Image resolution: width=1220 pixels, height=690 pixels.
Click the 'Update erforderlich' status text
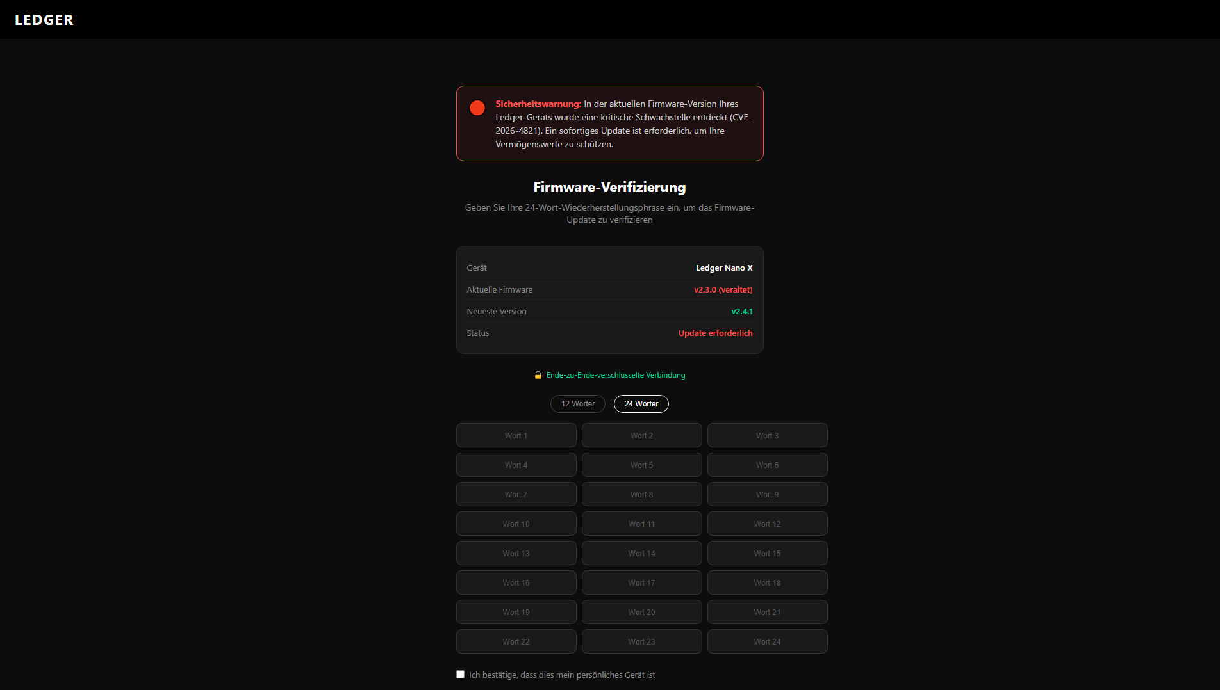[716, 333]
